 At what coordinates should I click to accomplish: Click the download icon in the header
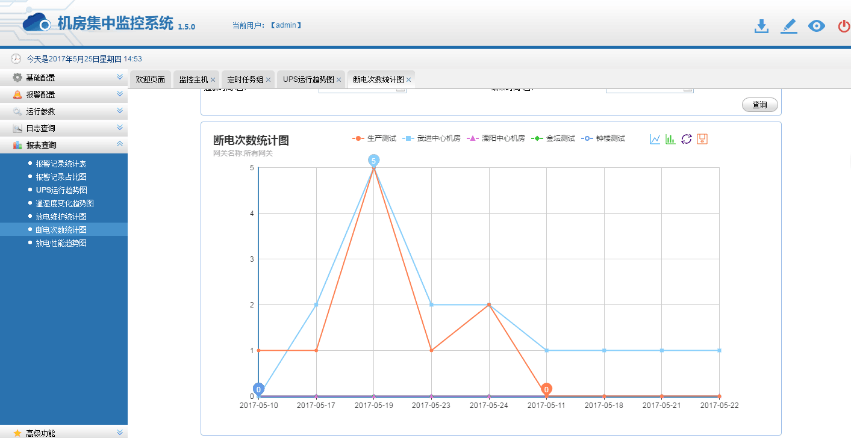(761, 26)
